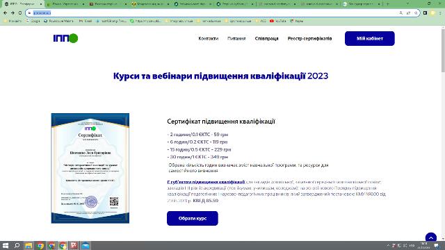Viewport: 445px width, 250px height.
Task: Bookmark this page with the star icon
Action: [416, 13]
